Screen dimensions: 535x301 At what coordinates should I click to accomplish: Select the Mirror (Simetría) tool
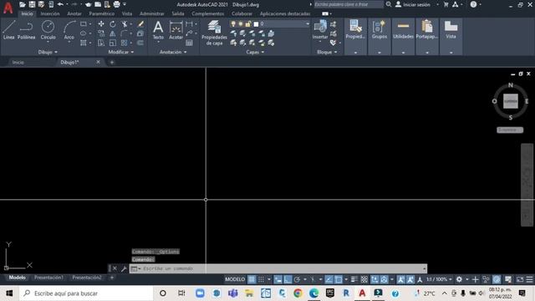(x=113, y=33)
